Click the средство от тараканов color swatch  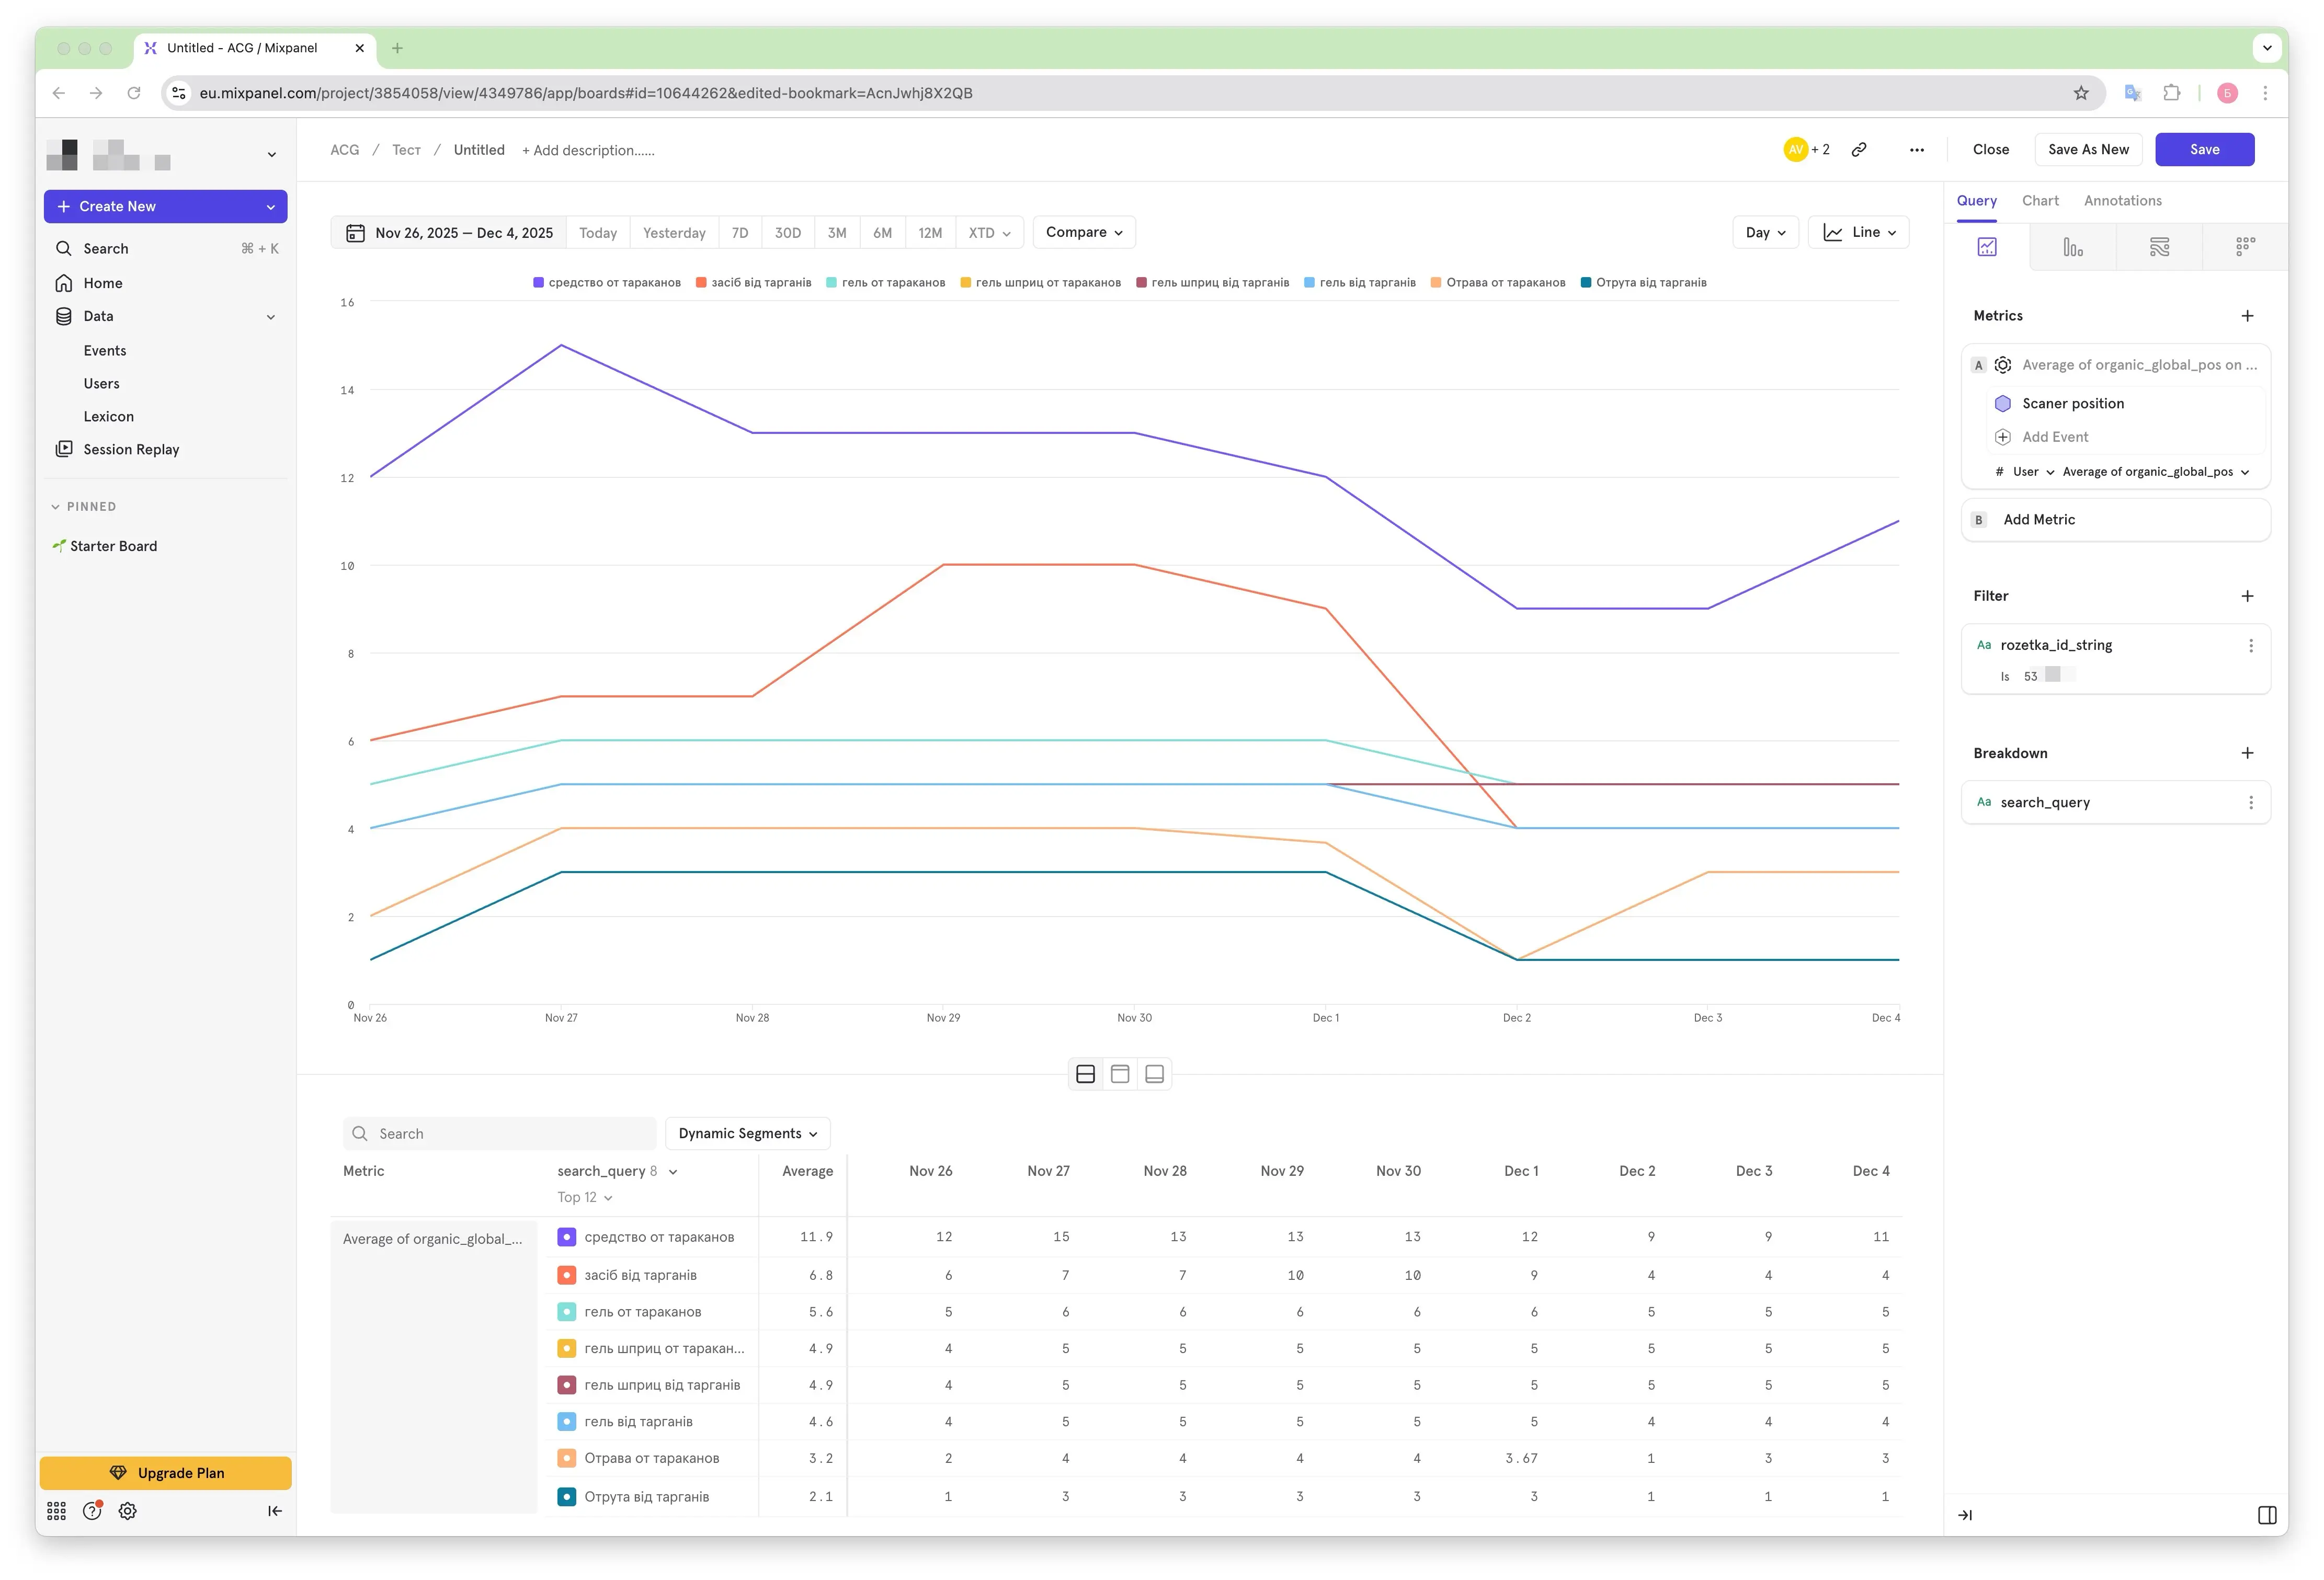click(x=566, y=1237)
